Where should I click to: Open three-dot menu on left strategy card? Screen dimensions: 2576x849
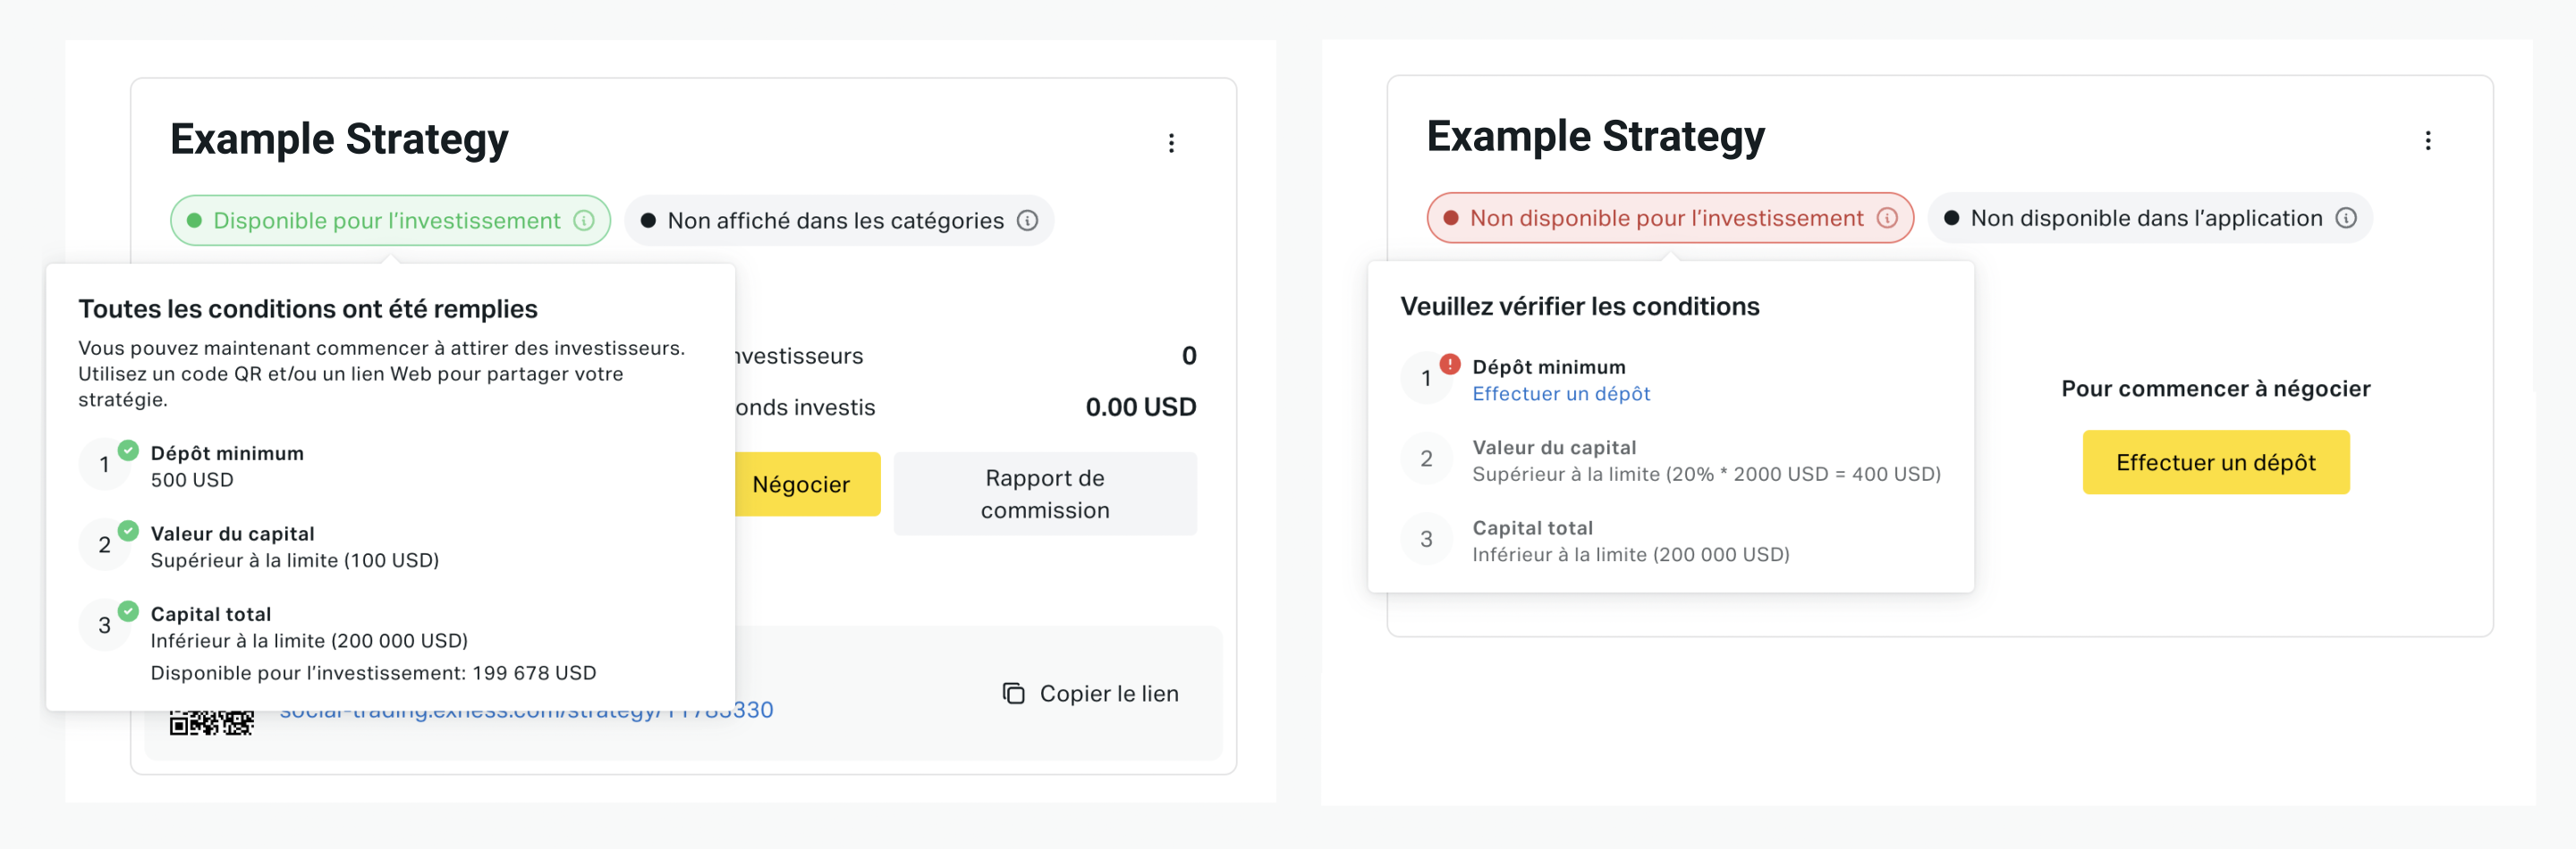(1171, 143)
